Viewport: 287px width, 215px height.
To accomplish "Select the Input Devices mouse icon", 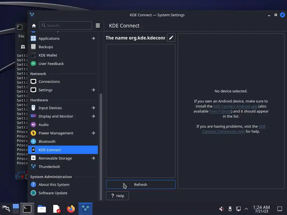I will click(33, 108).
